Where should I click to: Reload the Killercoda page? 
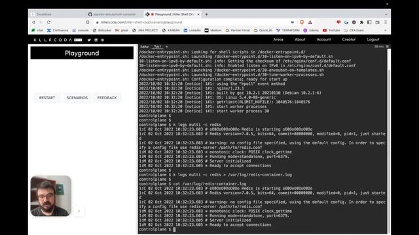(48, 22)
